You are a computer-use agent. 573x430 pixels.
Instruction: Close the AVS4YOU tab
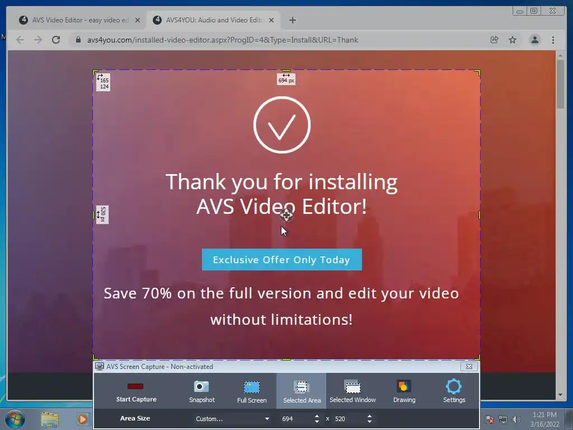point(271,21)
